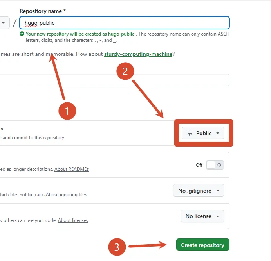Toggle the README Off switch
This screenshot has height=261, width=271.
215,165
